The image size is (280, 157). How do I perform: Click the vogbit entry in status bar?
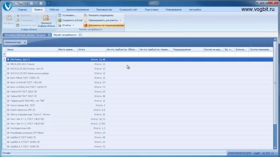pos(257,153)
